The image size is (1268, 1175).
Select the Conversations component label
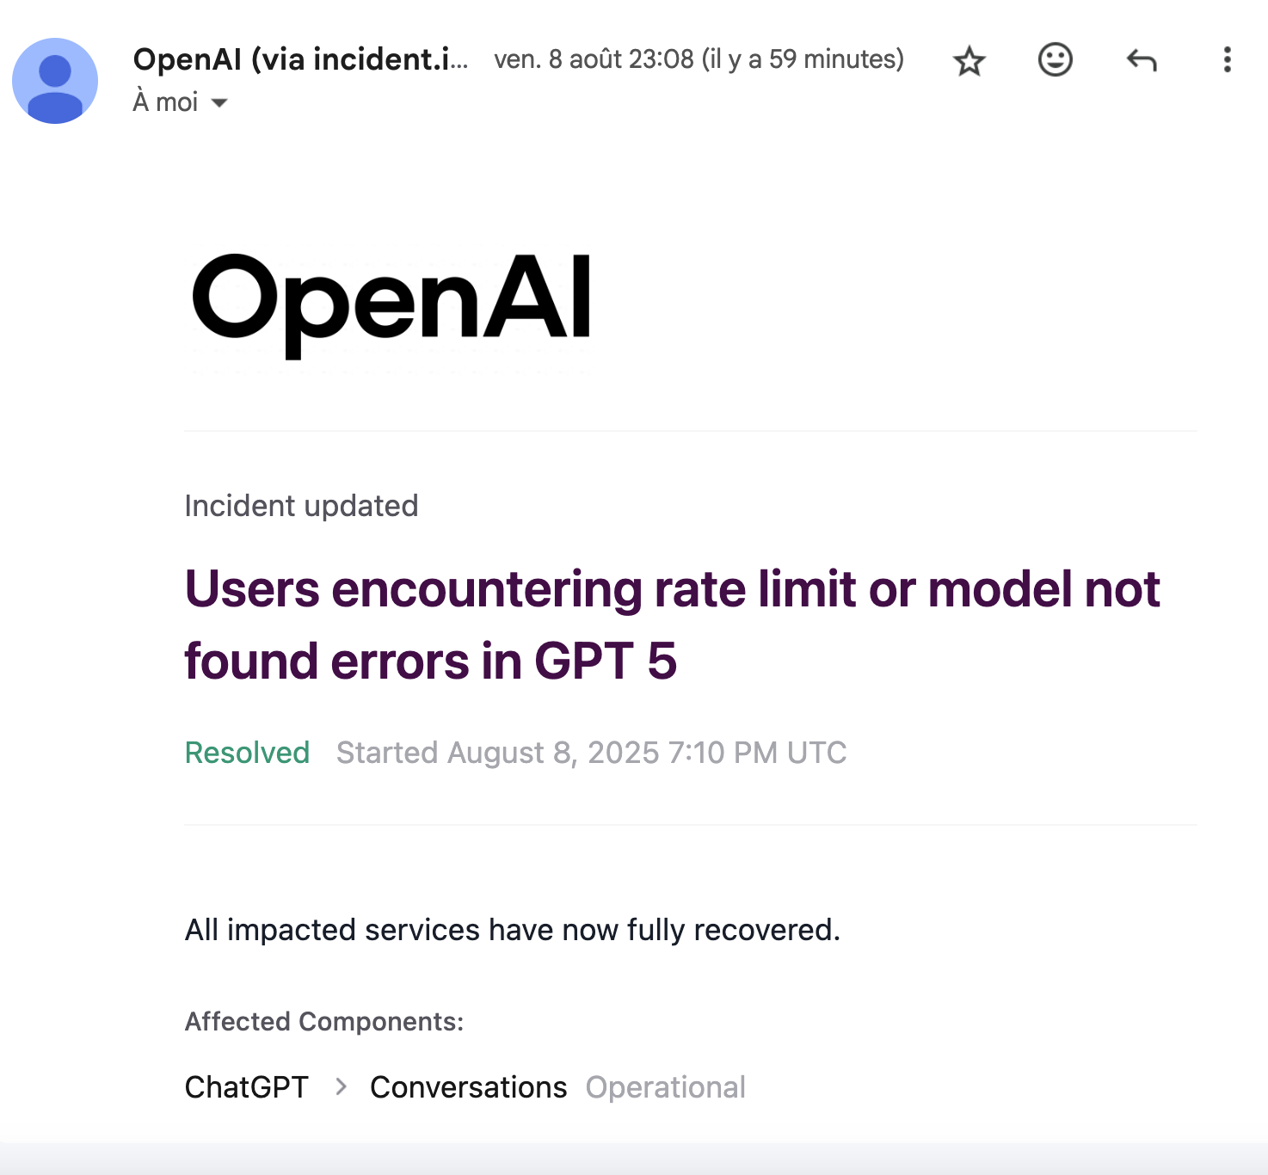[468, 1087]
